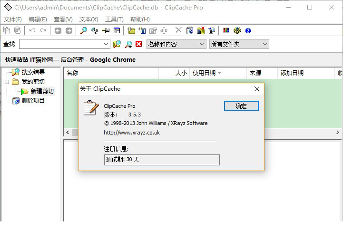Sort the list by 使用日期 column
Viewport: 343px width, 230px height.
tap(218, 73)
